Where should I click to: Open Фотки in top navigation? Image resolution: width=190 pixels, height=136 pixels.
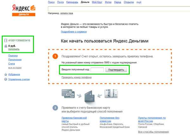point(108,2)
